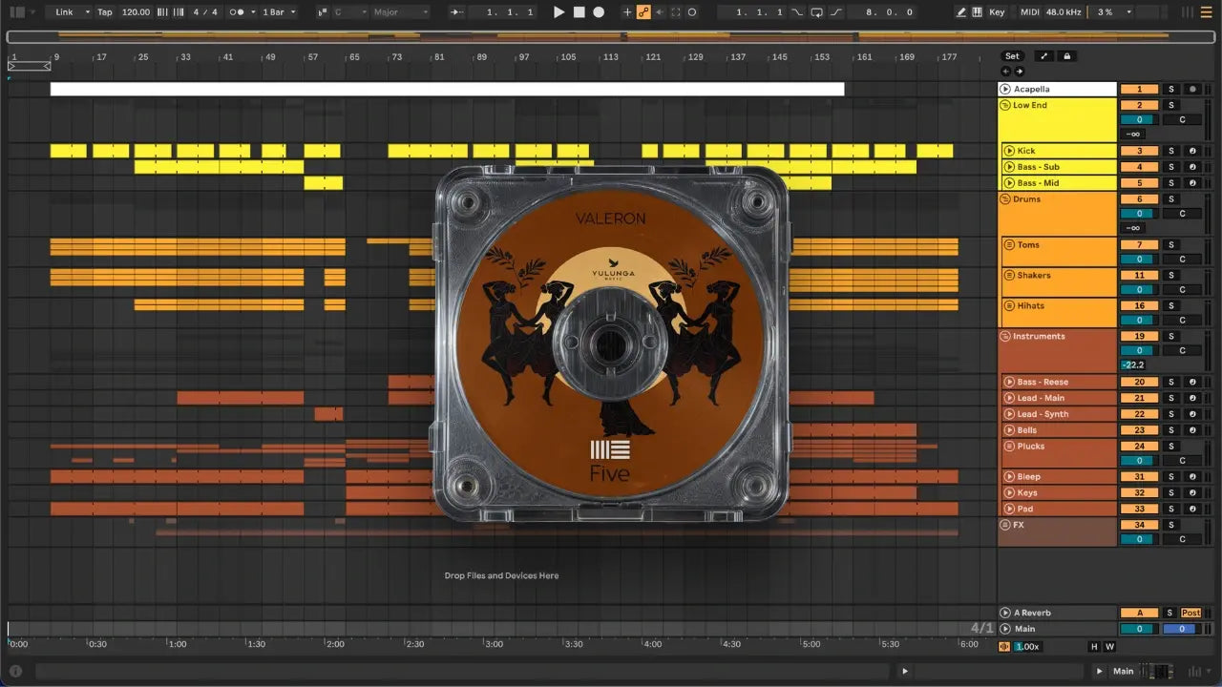This screenshot has width=1222, height=687.
Task: Click the Bass - Sub track icon
Action: pos(1009,167)
